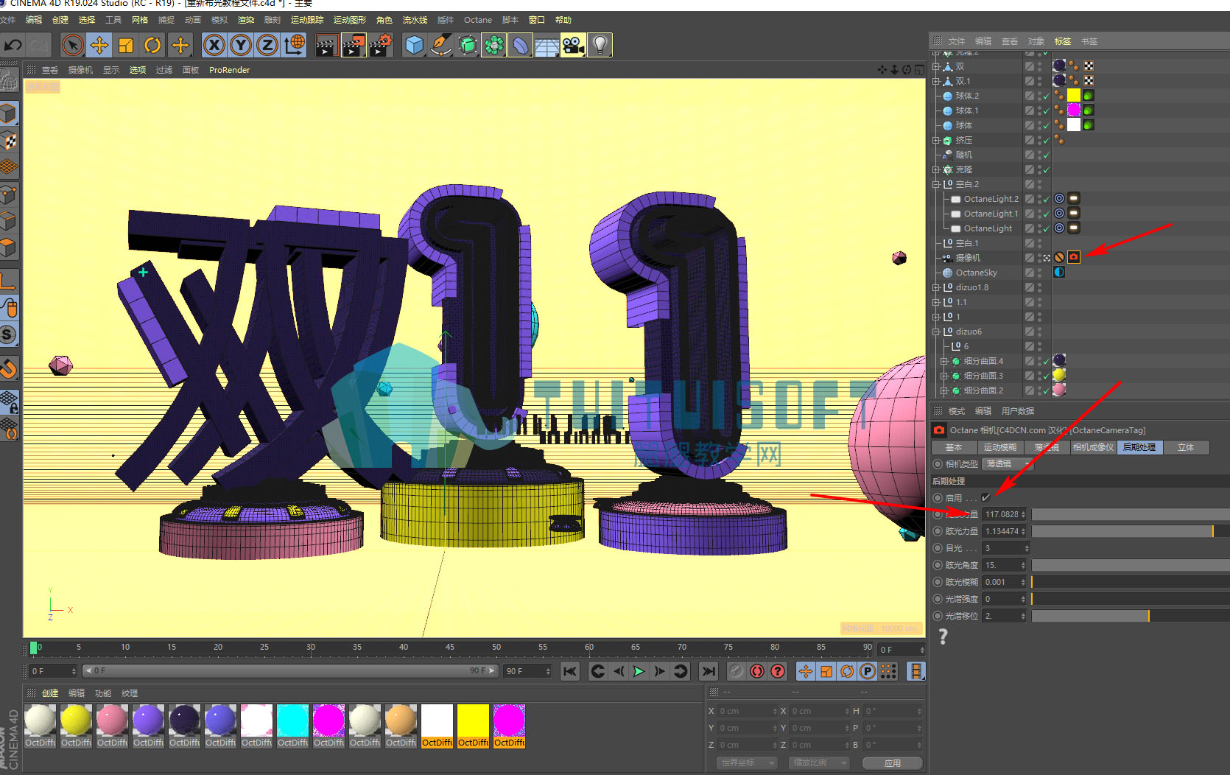Open the Octane menu
This screenshot has height=775, width=1230.
[478, 20]
